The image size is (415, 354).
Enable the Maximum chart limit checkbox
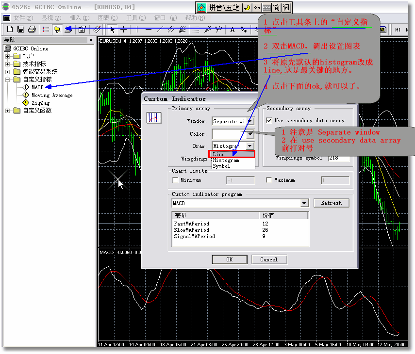tap(269, 180)
